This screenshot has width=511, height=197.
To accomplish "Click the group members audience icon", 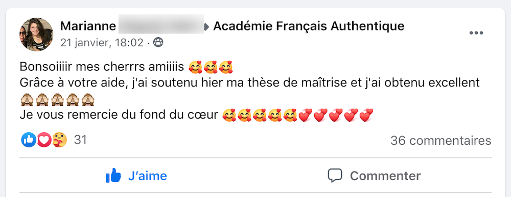I will pyautogui.click(x=158, y=42).
